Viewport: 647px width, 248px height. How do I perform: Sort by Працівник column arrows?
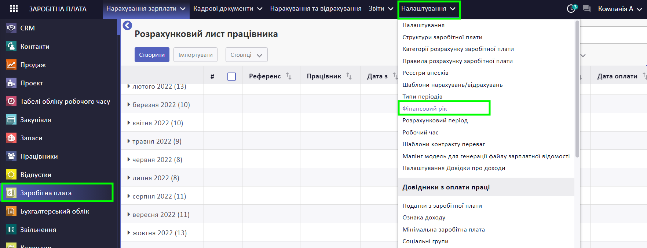(349, 76)
